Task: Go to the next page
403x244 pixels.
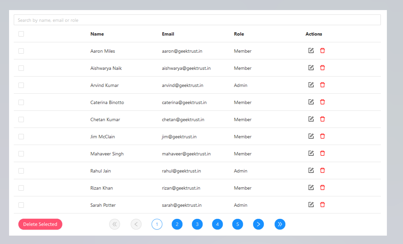Action: coord(258,224)
